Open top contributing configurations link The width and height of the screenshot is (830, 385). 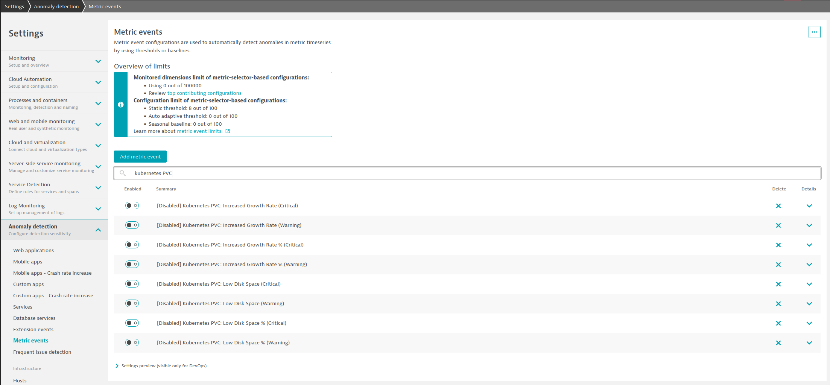(204, 93)
